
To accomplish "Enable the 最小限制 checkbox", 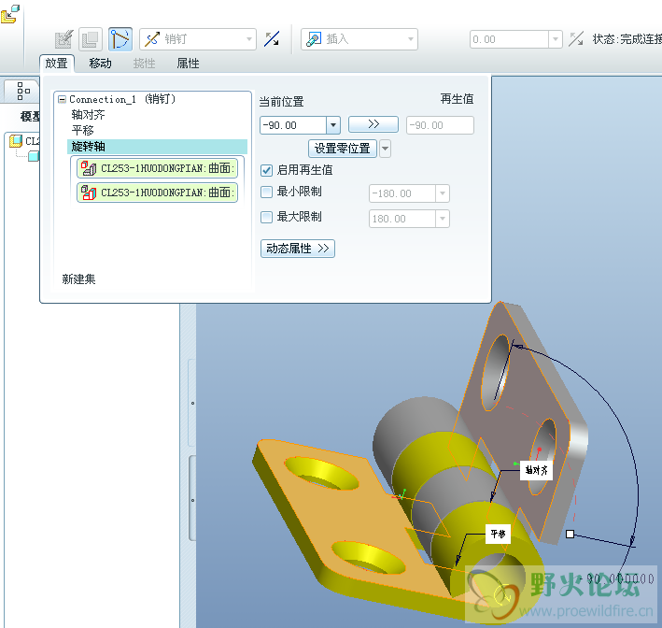I will [266, 193].
